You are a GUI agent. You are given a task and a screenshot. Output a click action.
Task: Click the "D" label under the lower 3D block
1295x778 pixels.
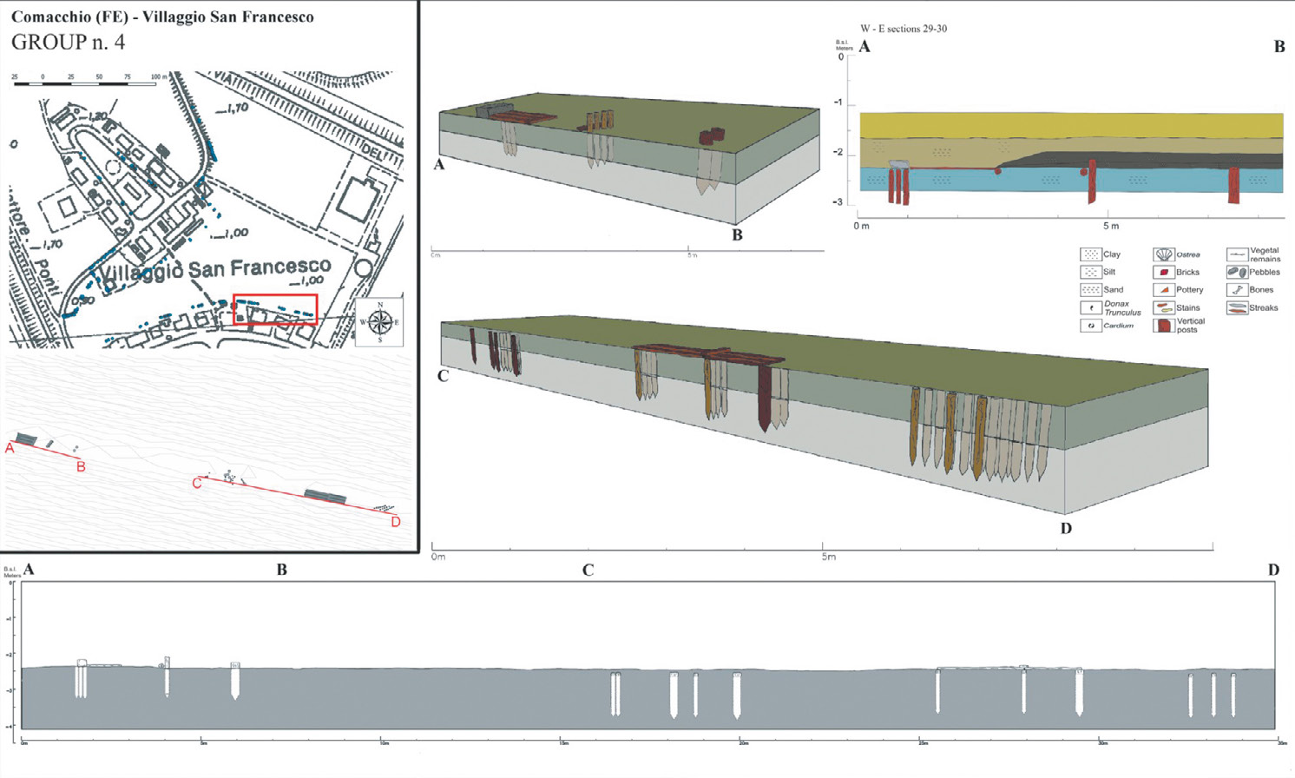click(1066, 528)
